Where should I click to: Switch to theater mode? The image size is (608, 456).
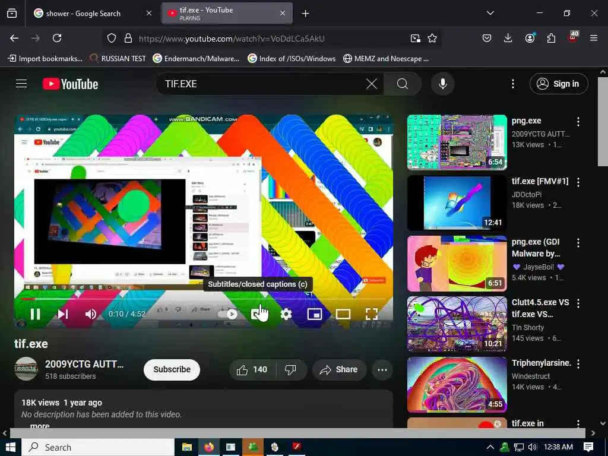[x=343, y=314]
